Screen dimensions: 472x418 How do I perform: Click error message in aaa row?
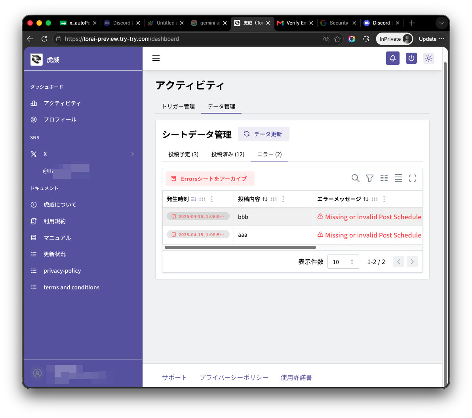tap(369, 235)
